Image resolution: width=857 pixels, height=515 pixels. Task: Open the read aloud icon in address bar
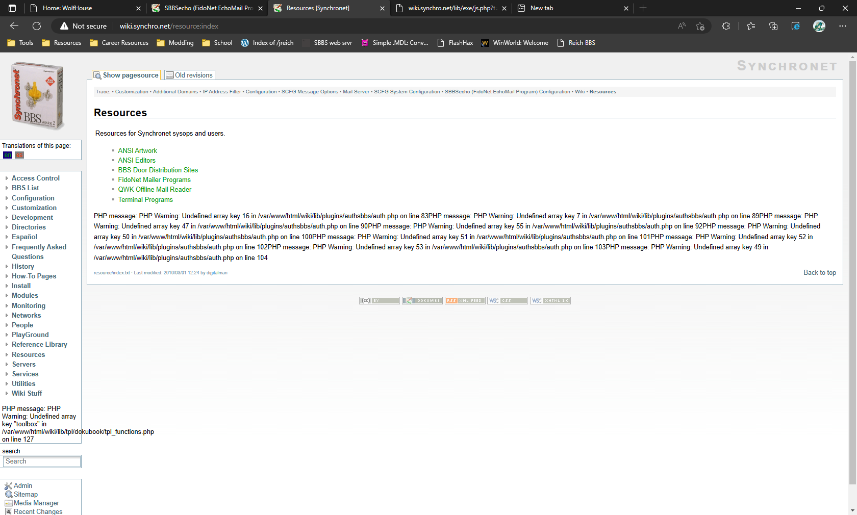pyautogui.click(x=682, y=26)
